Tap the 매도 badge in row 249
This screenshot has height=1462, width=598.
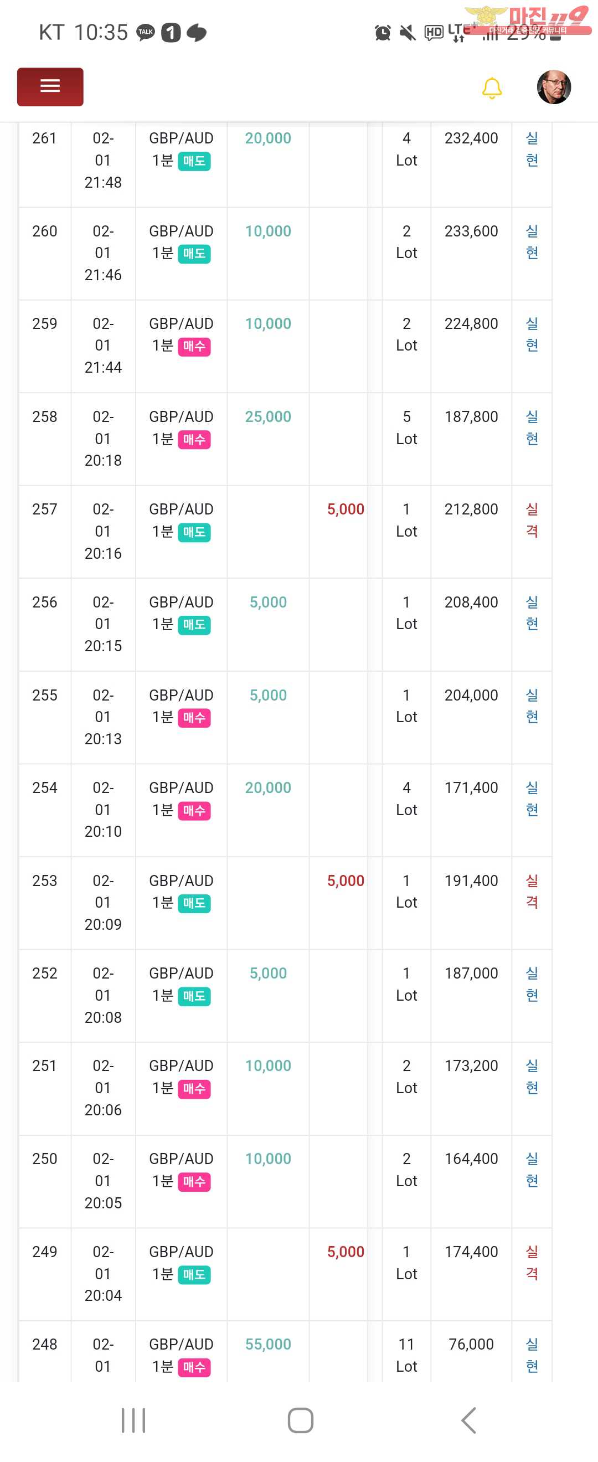pos(194,1274)
